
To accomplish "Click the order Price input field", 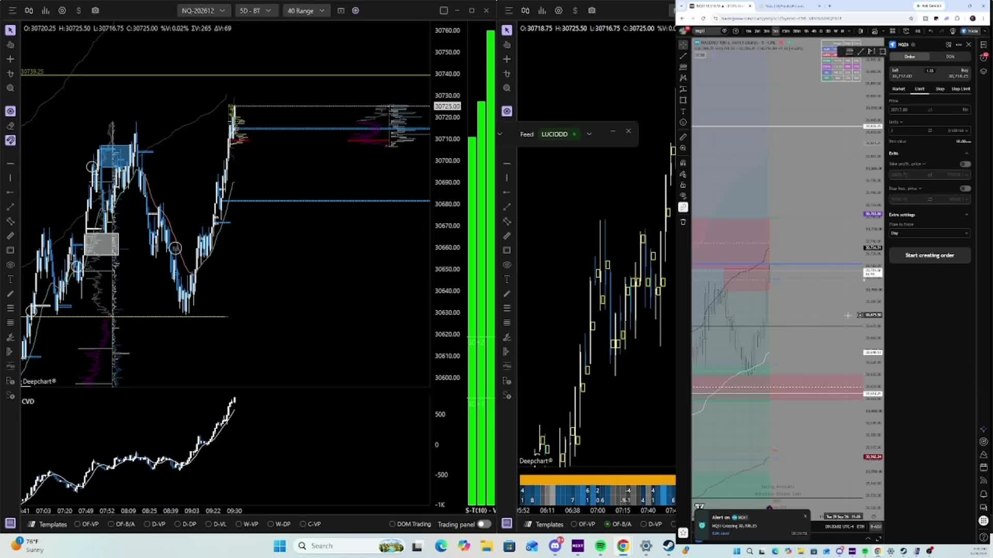I will (x=929, y=110).
